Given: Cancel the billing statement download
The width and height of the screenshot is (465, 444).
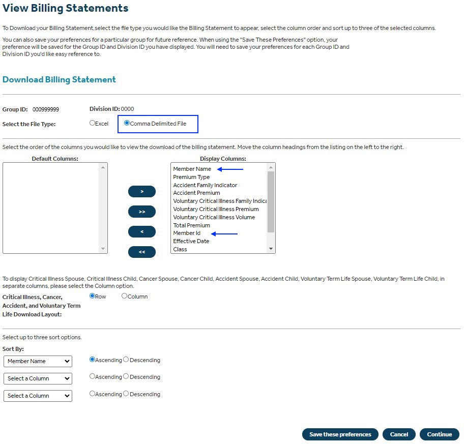Looking at the screenshot, I should (399, 434).
